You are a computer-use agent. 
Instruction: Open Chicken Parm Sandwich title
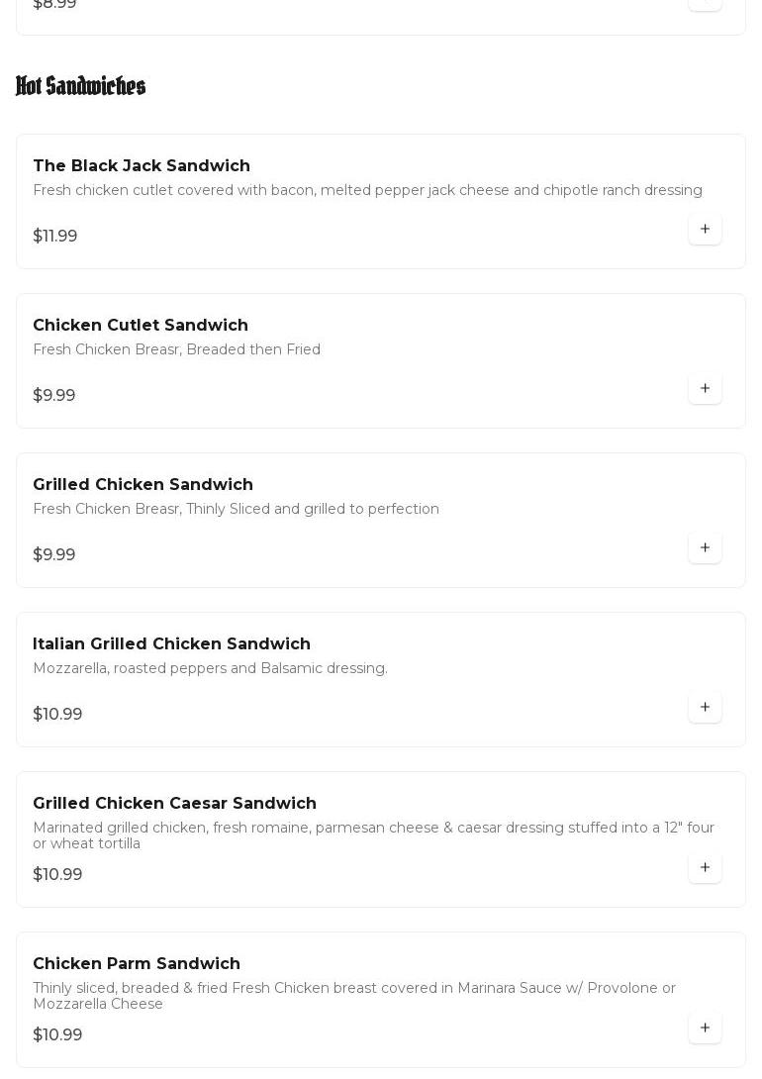point(137,963)
